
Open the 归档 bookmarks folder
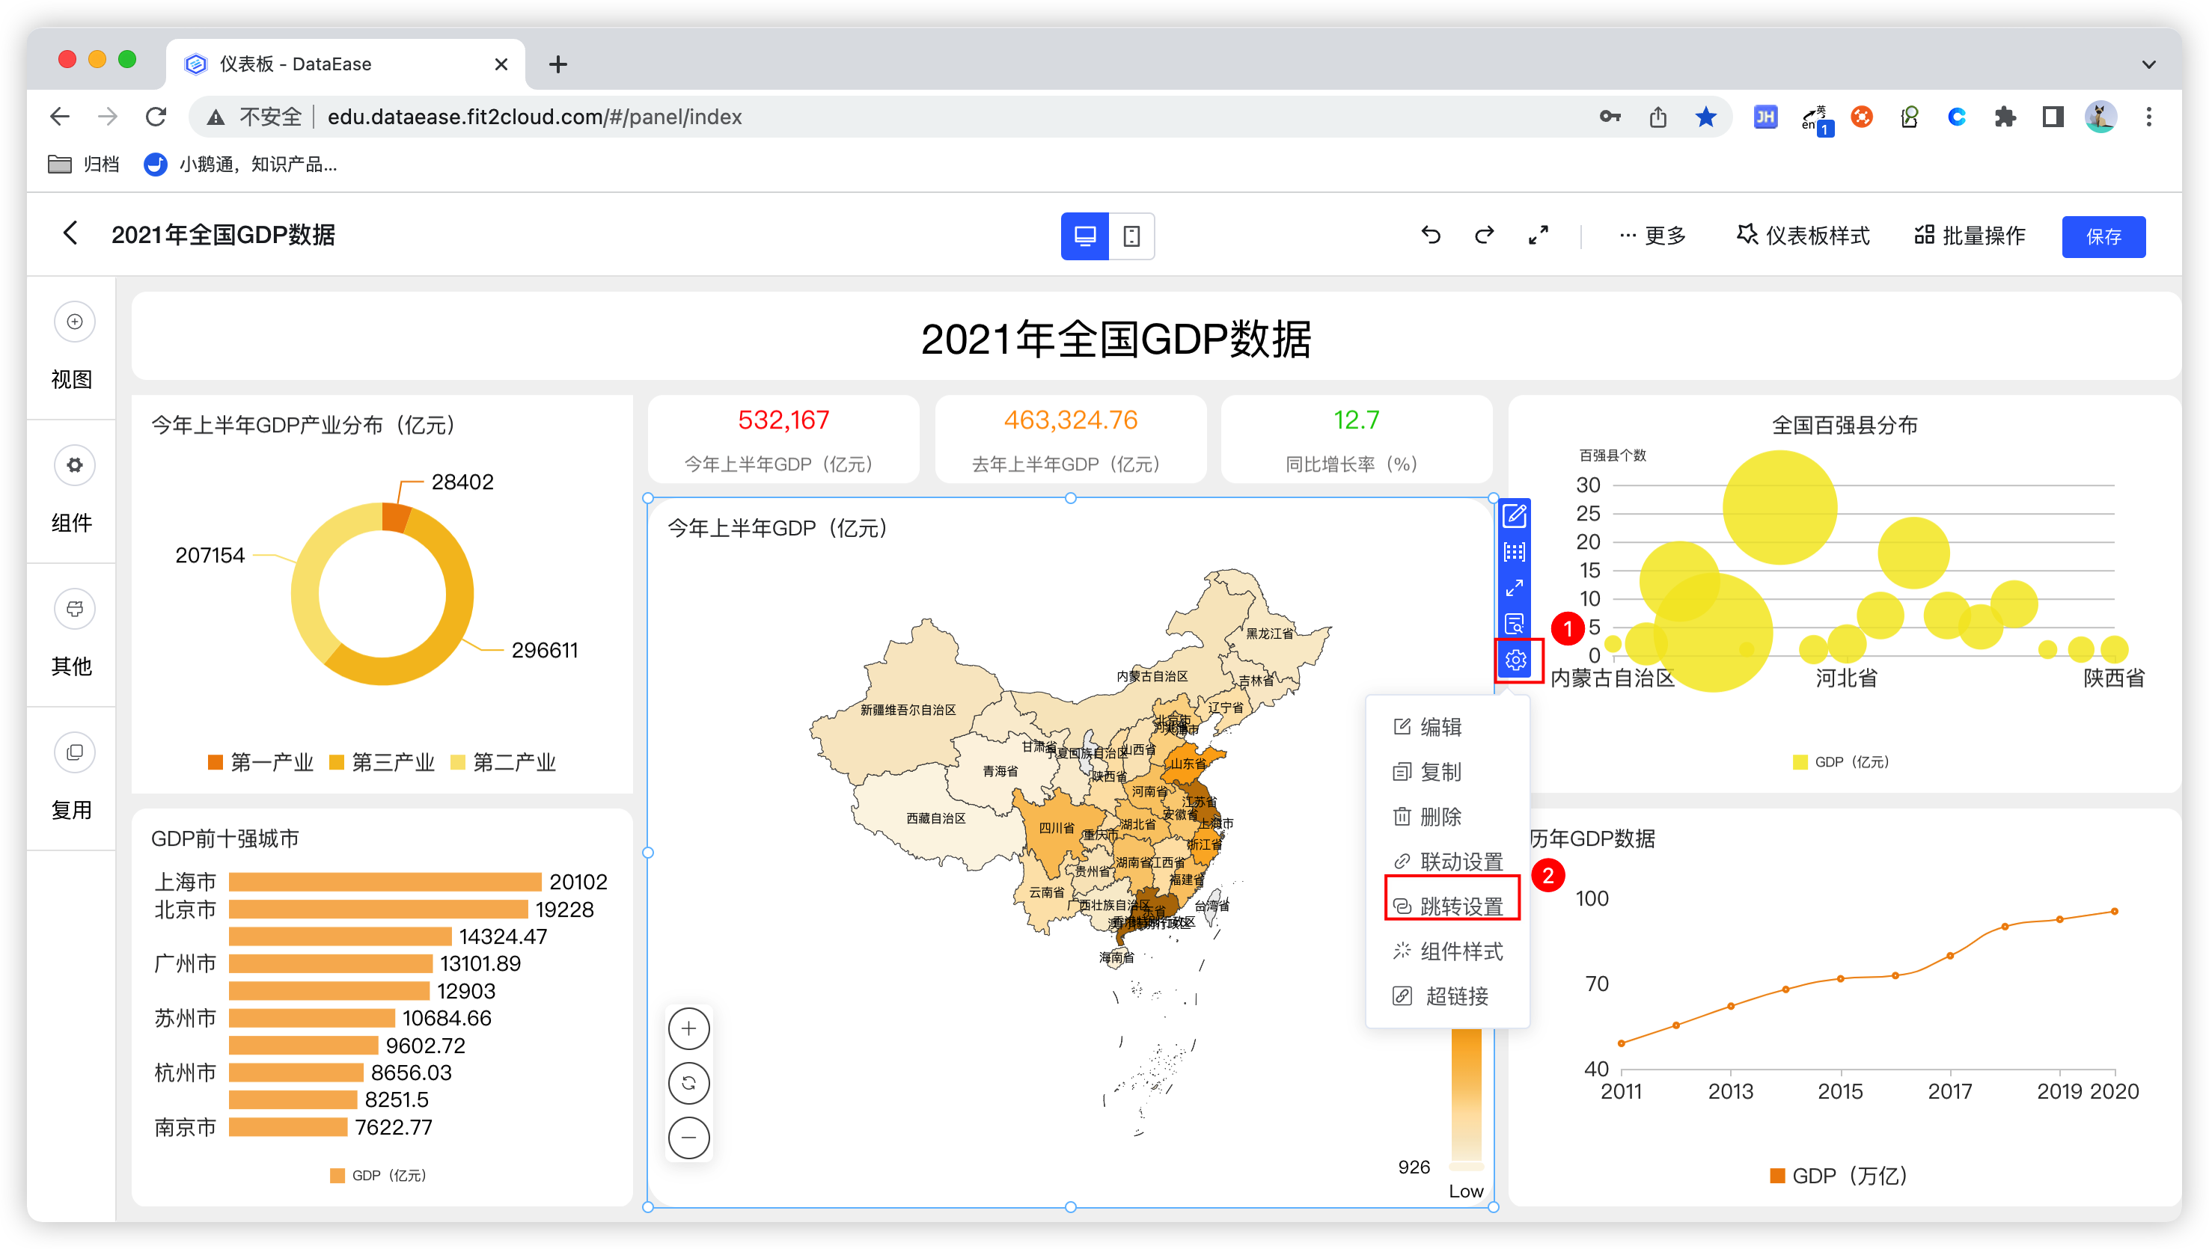[x=83, y=164]
